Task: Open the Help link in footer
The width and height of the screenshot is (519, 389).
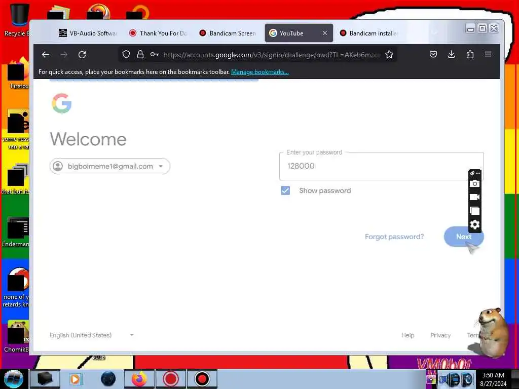Action: point(408,335)
